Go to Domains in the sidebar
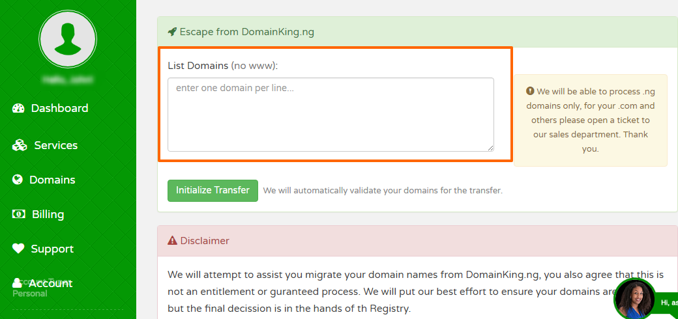 [44, 180]
